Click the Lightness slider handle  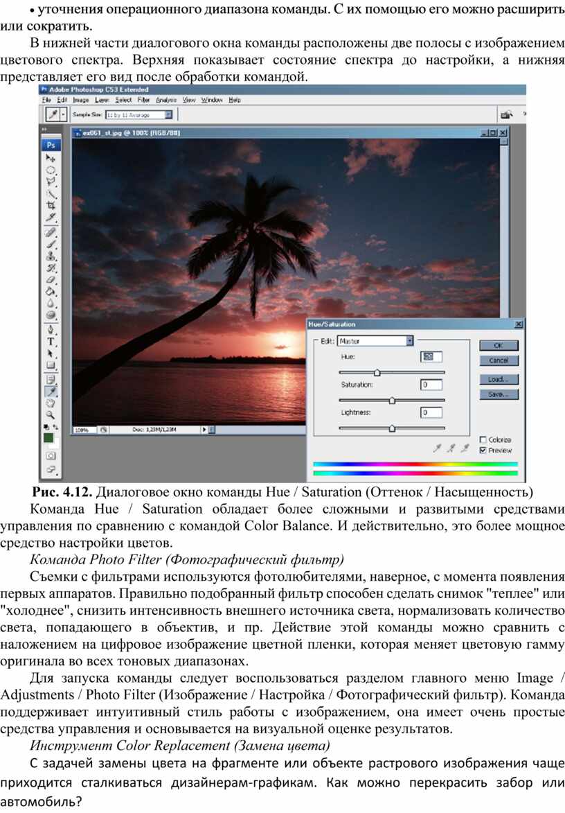coord(392,428)
